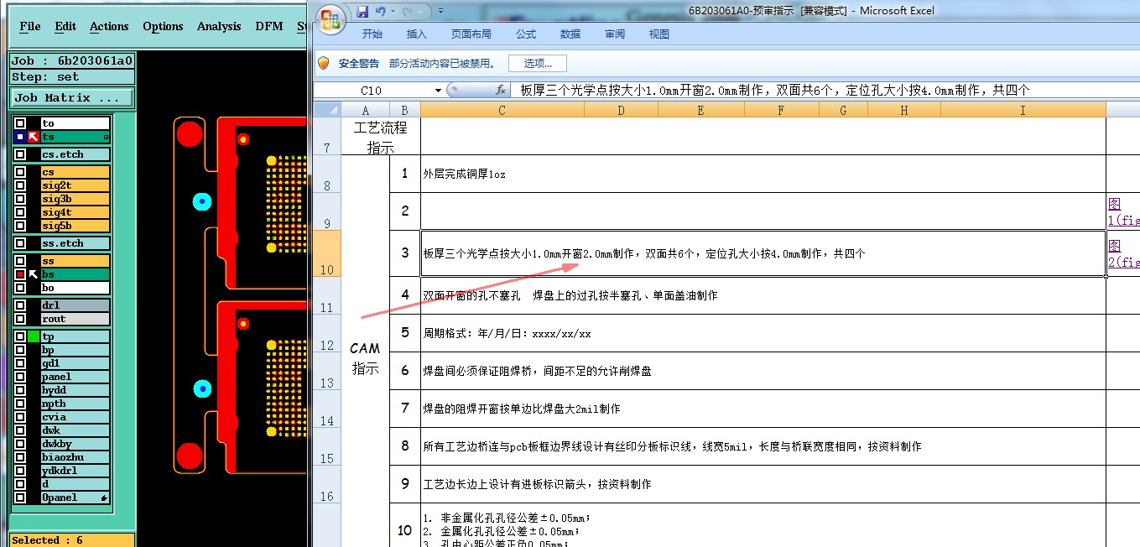Toggle the checkbox for layer to
This screenshot has height=547, width=1140.
pyautogui.click(x=20, y=123)
